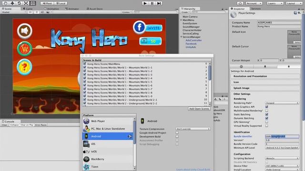This screenshot has height=171, width=305.
Task: Open the Shaded draw mode dropdown
Action: pos(14,12)
